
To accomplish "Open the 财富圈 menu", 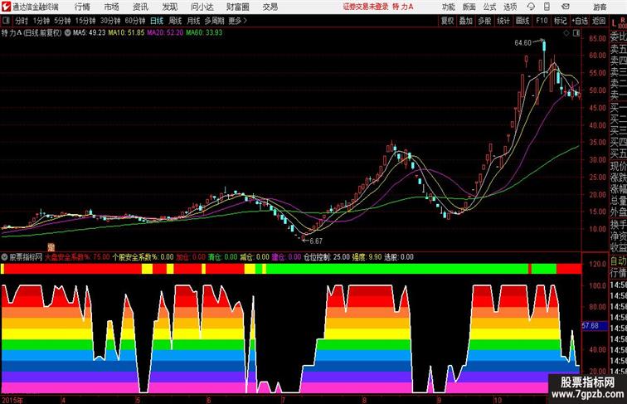I will pos(237,7).
